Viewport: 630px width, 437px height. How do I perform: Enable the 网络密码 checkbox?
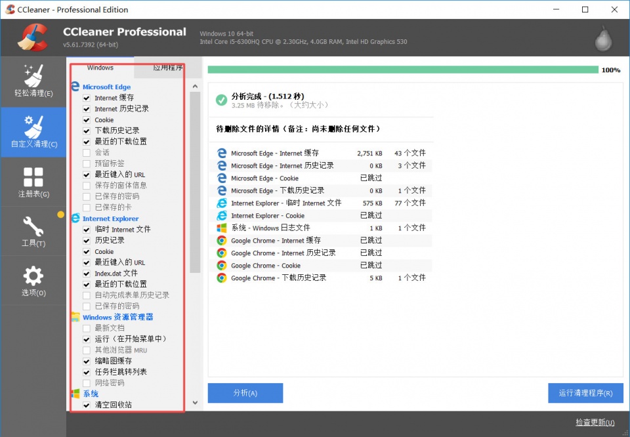coord(87,383)
